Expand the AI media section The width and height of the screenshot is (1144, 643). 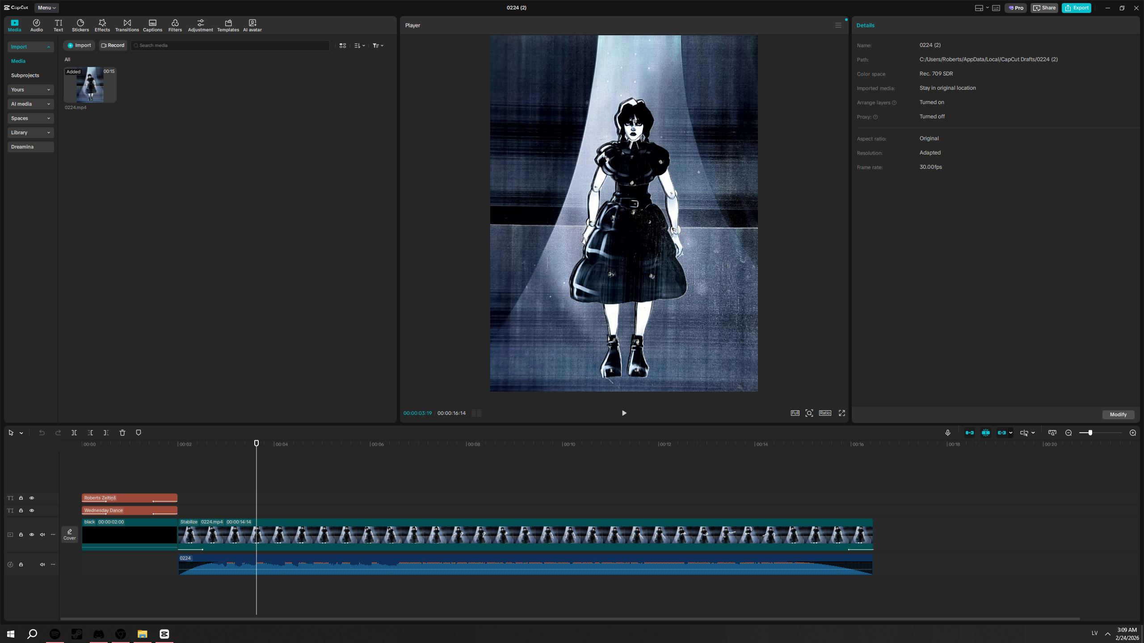[30, 104]
